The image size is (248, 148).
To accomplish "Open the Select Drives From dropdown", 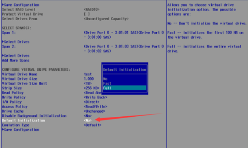I will click(x=106, y=18).
